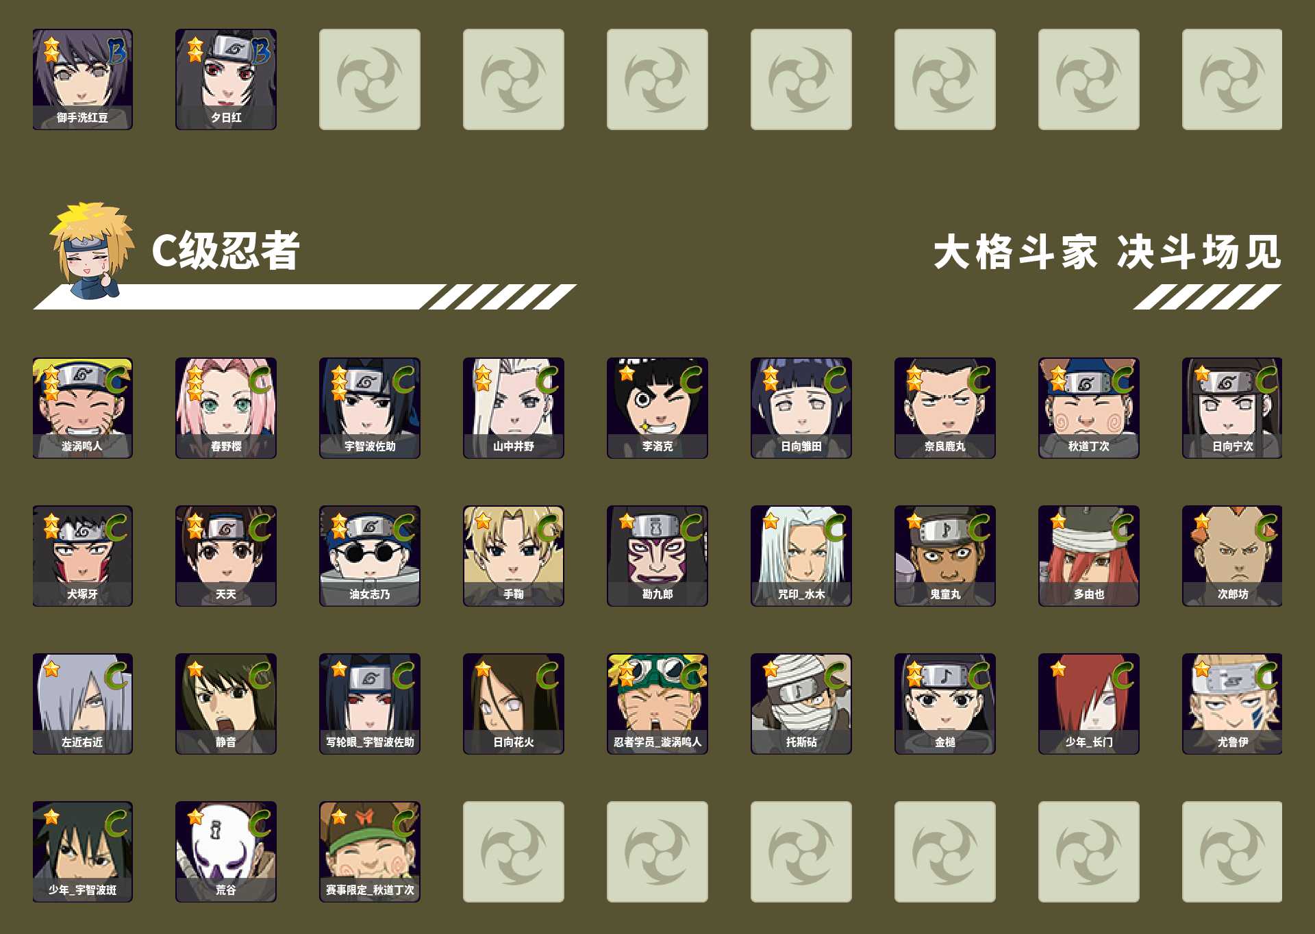Select the 夕日红 B-rank portrait

click(x=226, y=79)
